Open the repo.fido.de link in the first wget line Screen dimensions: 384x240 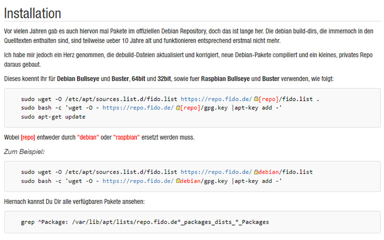[216, 99]
